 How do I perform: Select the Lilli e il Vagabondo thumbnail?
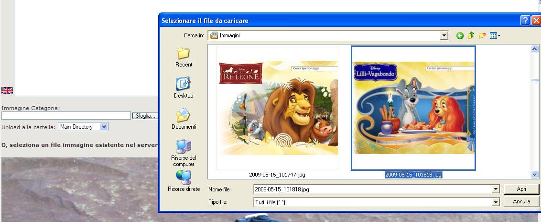click(x=413, y=108)
